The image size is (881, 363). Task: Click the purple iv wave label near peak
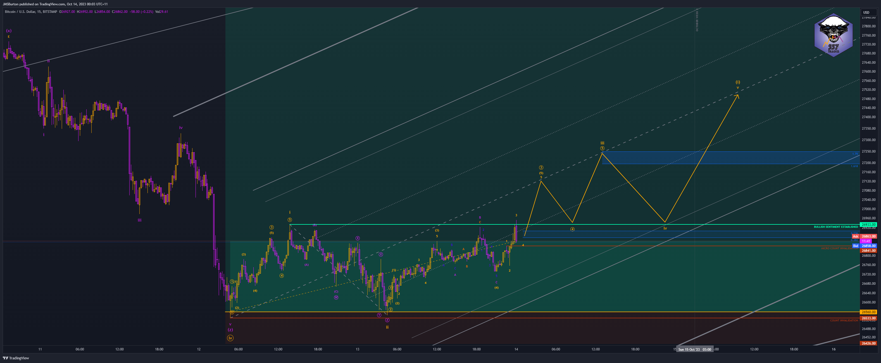click(181, 128)
